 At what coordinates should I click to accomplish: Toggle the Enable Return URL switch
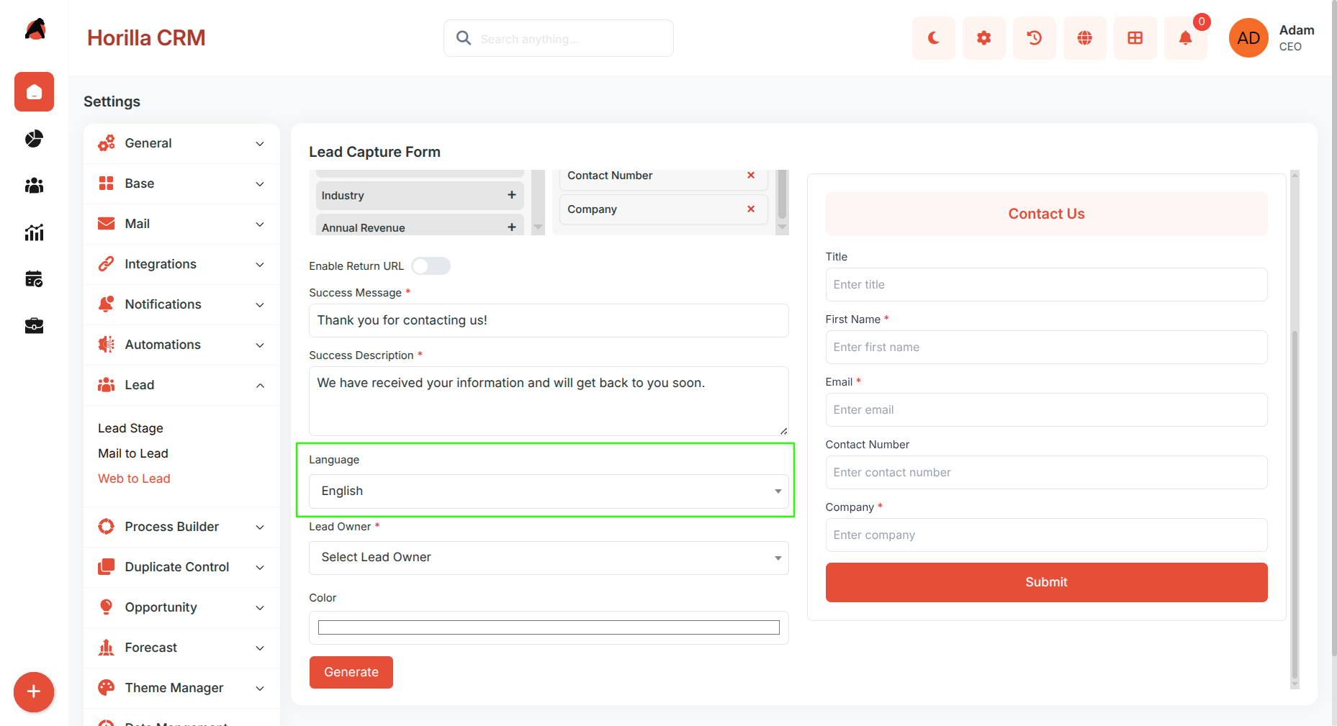point(431,266)
